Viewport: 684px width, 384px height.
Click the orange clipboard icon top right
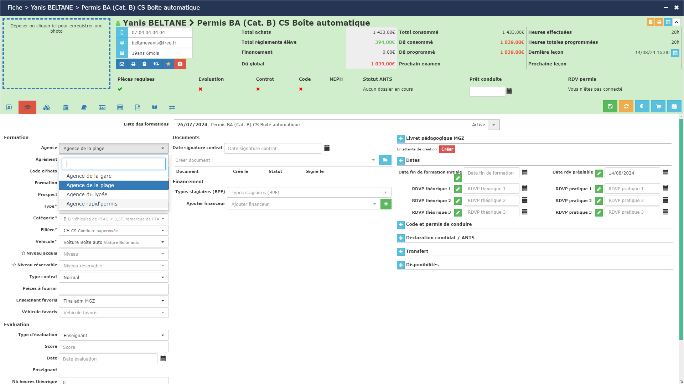(x=651, y=22)
